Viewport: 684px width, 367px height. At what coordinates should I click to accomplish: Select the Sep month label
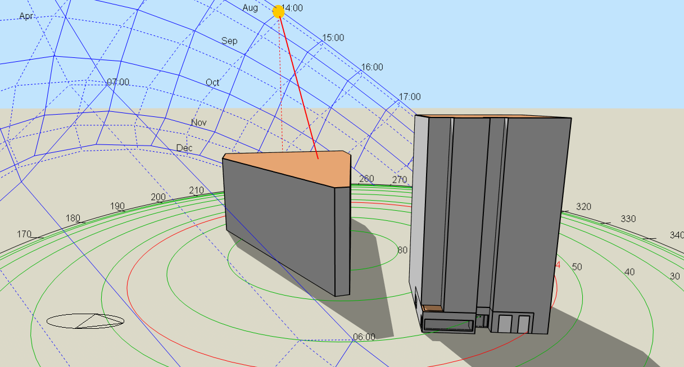[229, 41]
